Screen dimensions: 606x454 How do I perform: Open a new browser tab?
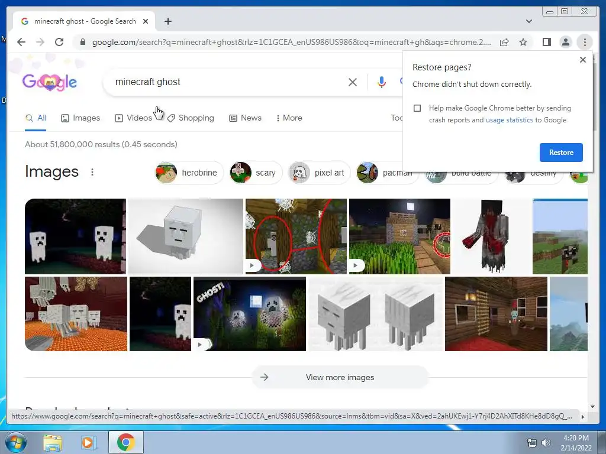point(167,21)
